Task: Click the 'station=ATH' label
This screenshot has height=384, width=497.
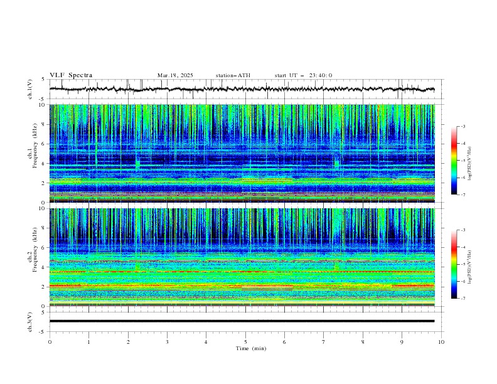Action: pyautogui.click(x=233, y=75)
